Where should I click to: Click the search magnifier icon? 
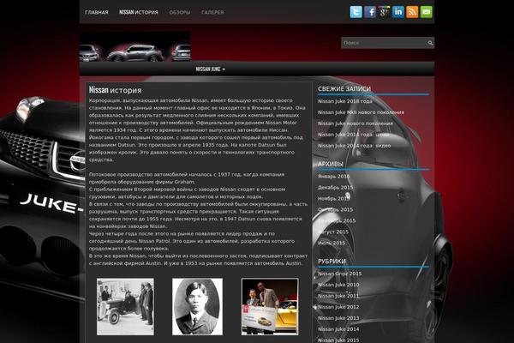430,43
